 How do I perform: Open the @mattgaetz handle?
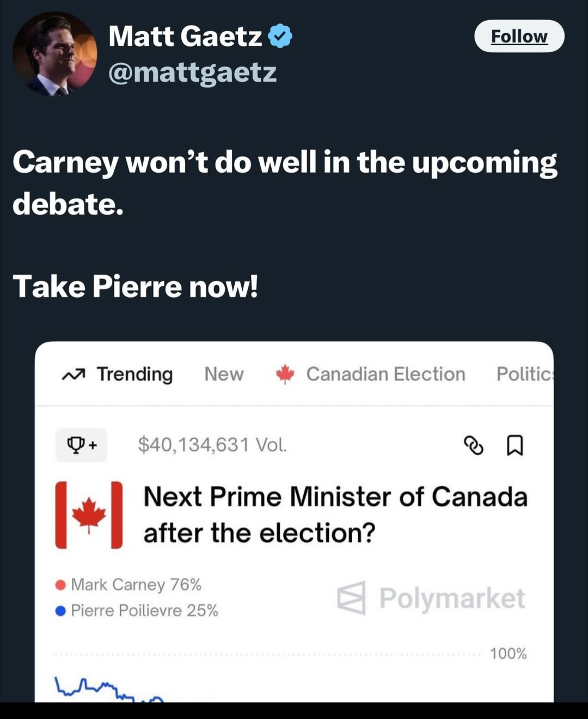(x=192, y=72)
